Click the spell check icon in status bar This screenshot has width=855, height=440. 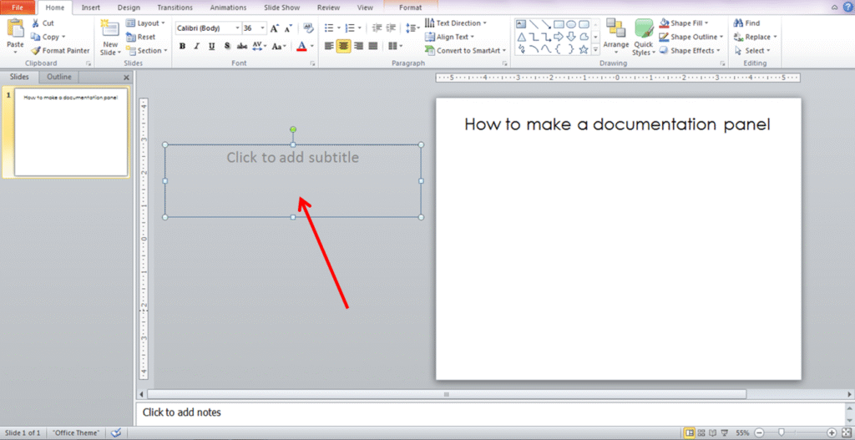click(116, 432)
